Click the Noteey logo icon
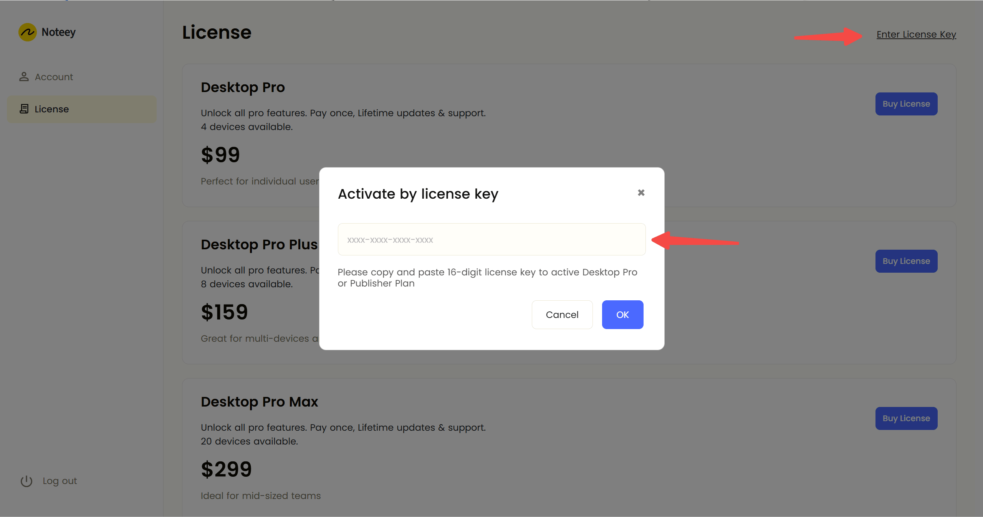The height and width of the screenshot is (517, 983). coord(28,32)
